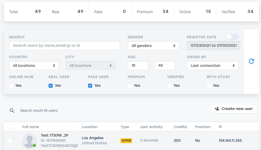Open the Order By dropdown

coord(212,66)
